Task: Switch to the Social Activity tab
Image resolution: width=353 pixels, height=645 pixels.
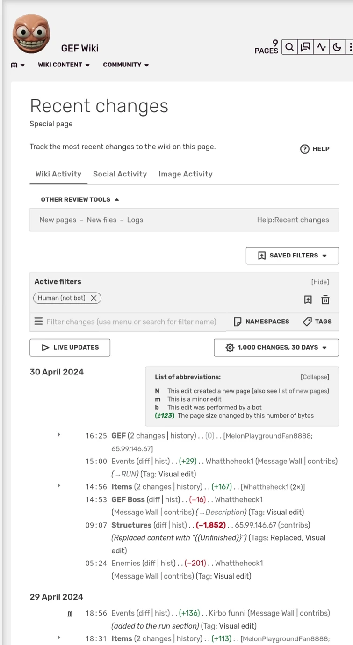Action: tap(120, 174)
